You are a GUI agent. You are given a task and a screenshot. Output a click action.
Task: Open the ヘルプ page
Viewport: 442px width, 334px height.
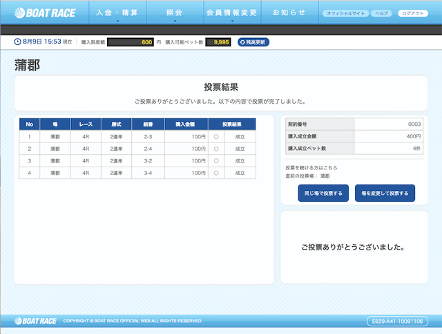(x=381, y=13)
